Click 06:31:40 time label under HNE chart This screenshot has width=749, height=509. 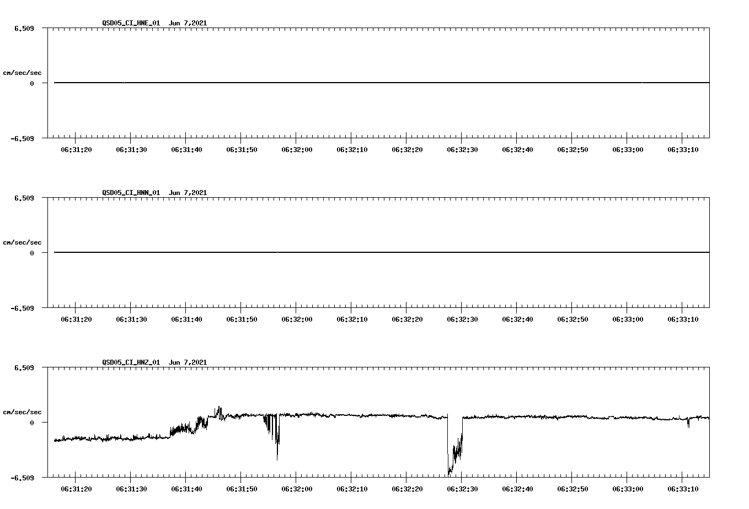tap(186, 150)
